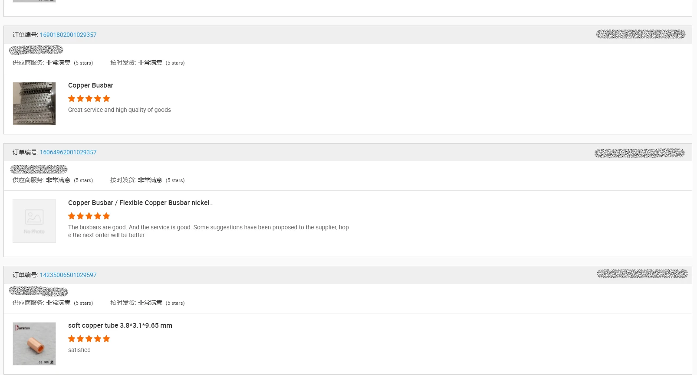
Task: Click the first star under Copper Busbar
Action: pos(72,98)
